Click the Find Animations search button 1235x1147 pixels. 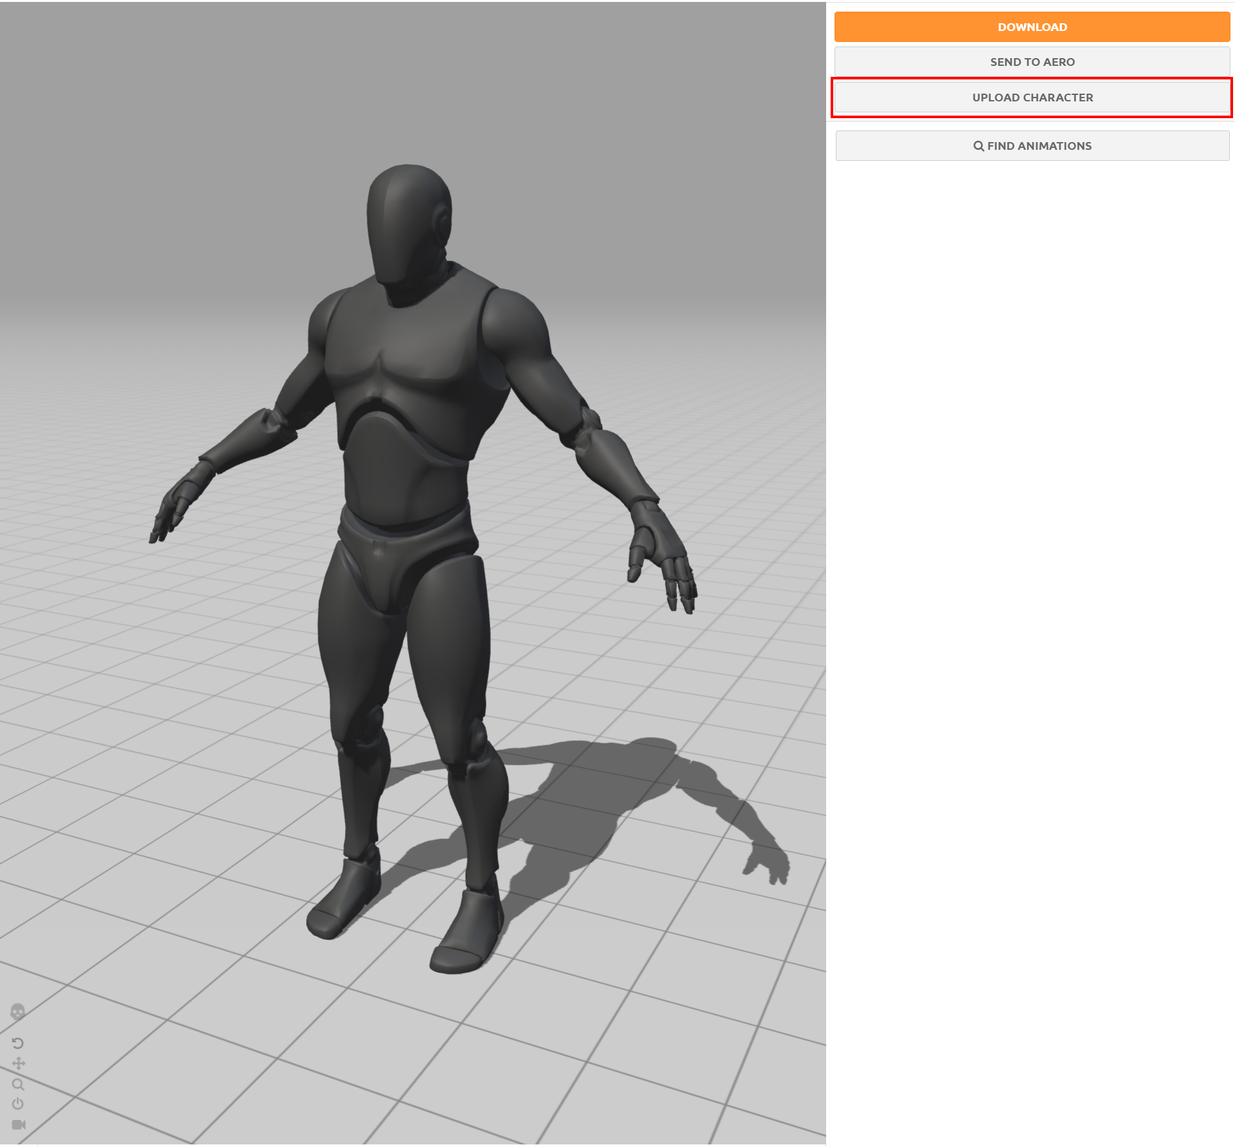point(1032,146)
